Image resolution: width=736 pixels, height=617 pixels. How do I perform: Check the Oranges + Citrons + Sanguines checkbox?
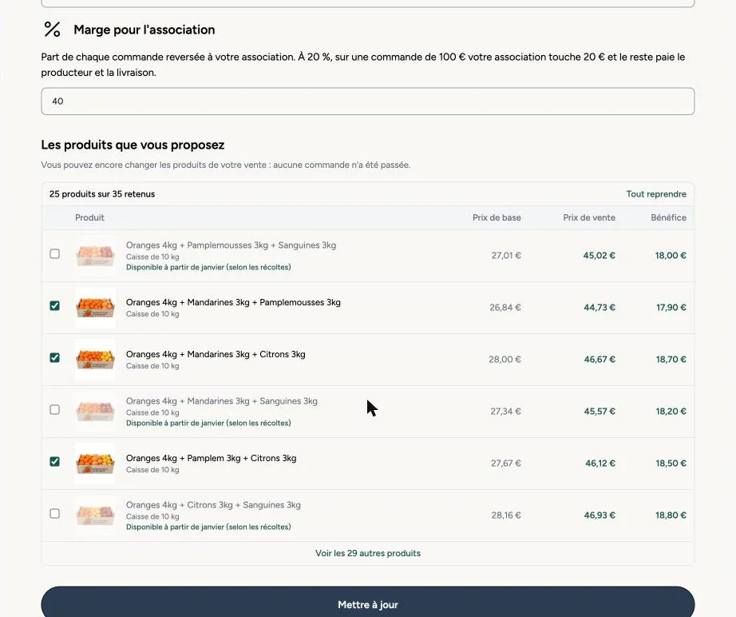click(55, 514)
